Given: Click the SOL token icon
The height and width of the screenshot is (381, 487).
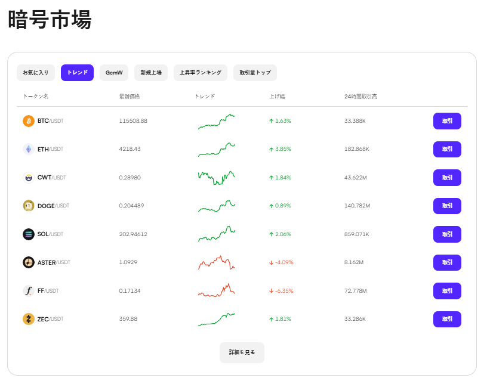Looking at the screenshot, I should (27, 234).
